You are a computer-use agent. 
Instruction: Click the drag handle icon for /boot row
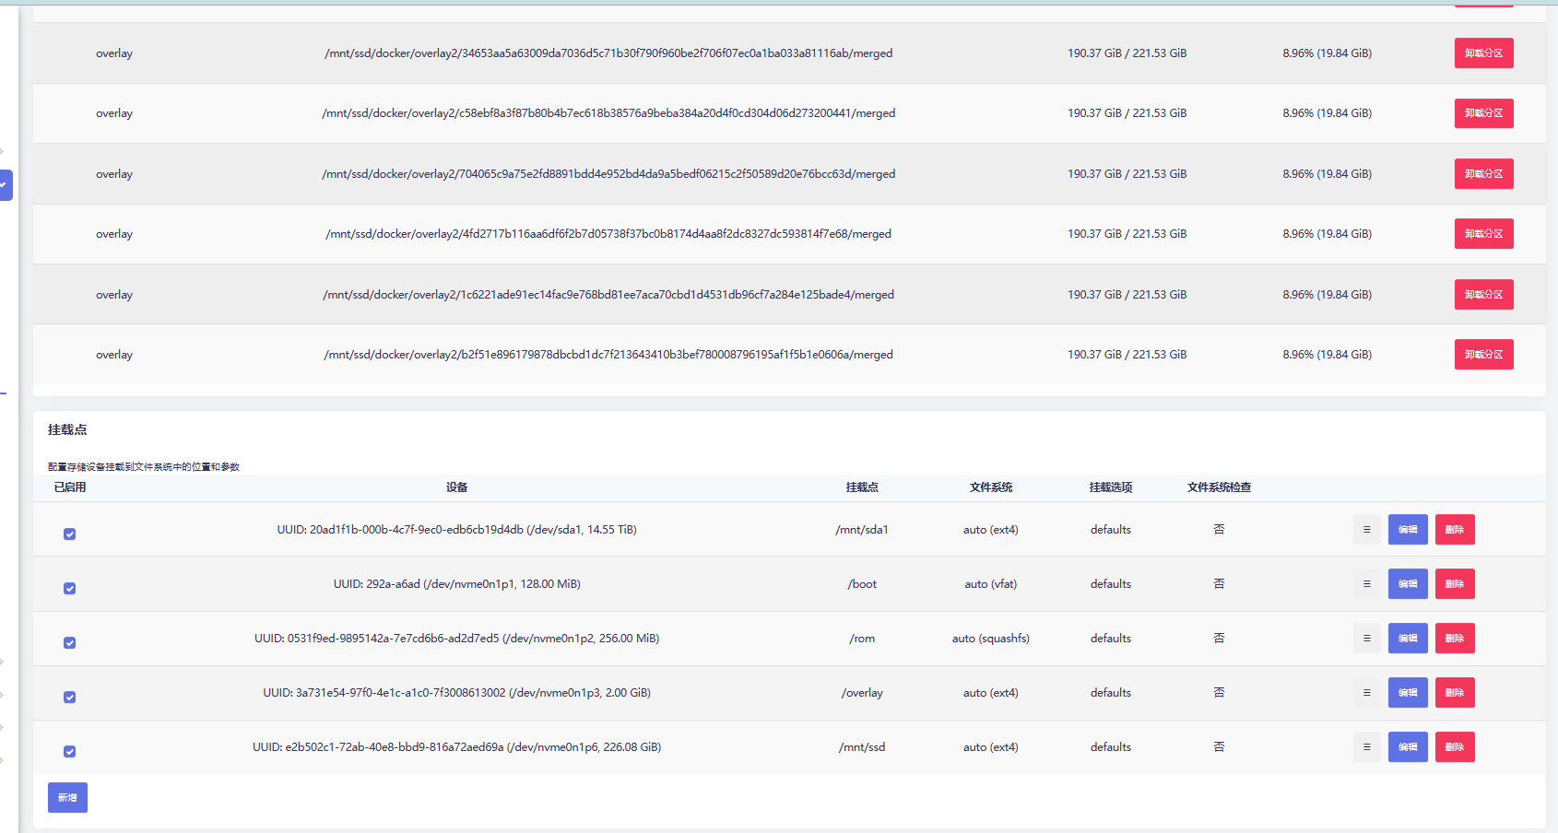(1366, 584)
